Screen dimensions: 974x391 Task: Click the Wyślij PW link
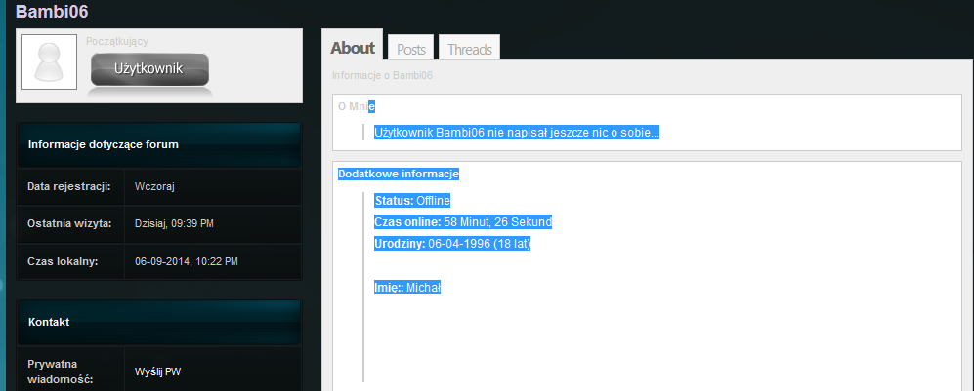coord(158,371)
